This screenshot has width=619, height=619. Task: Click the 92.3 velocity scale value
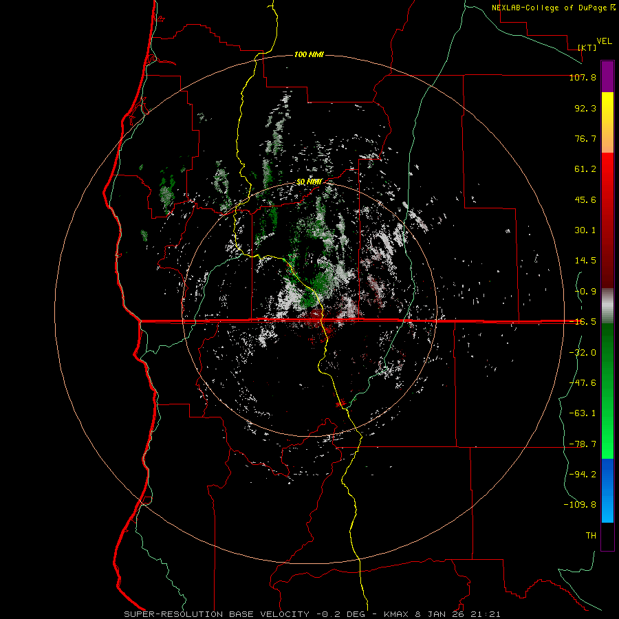coord(585,108)
